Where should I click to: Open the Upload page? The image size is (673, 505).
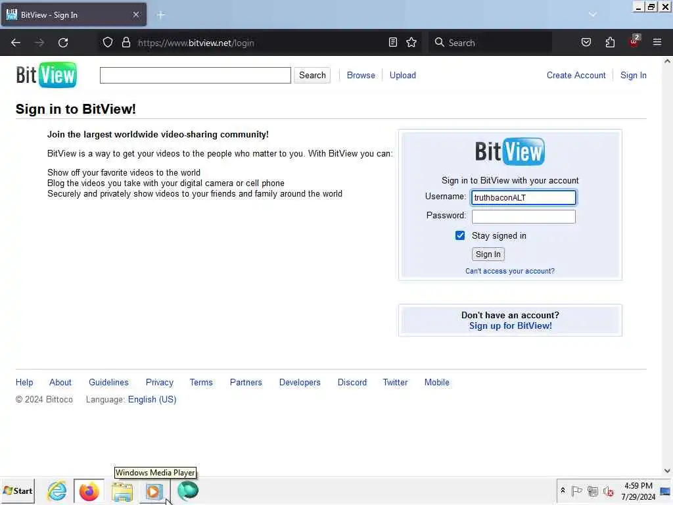click(x=403, y=75)
